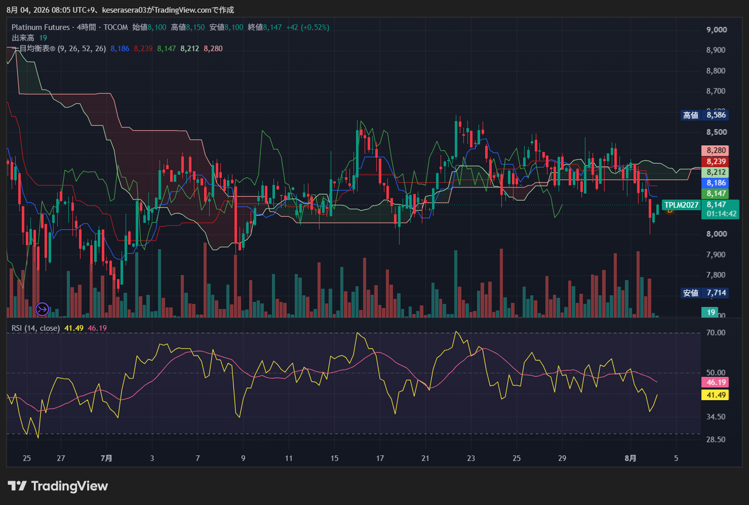Click the 70.00 RSI axis label
This screenshot has height=505, width=749.
click(x=717, y=333)
